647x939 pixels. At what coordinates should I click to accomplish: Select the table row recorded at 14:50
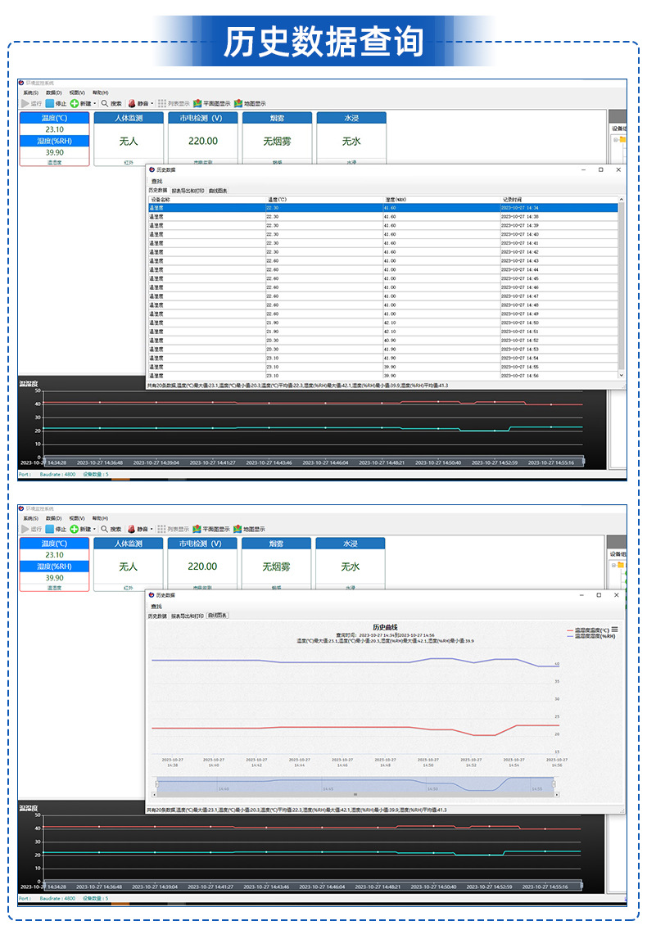click(x=382, y=323)
